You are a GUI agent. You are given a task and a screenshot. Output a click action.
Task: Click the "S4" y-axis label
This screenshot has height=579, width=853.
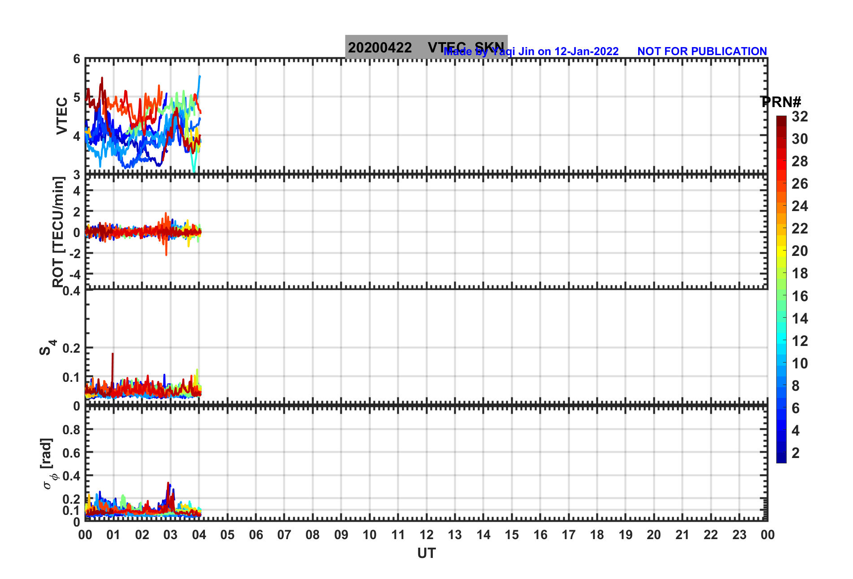point(48,347)
